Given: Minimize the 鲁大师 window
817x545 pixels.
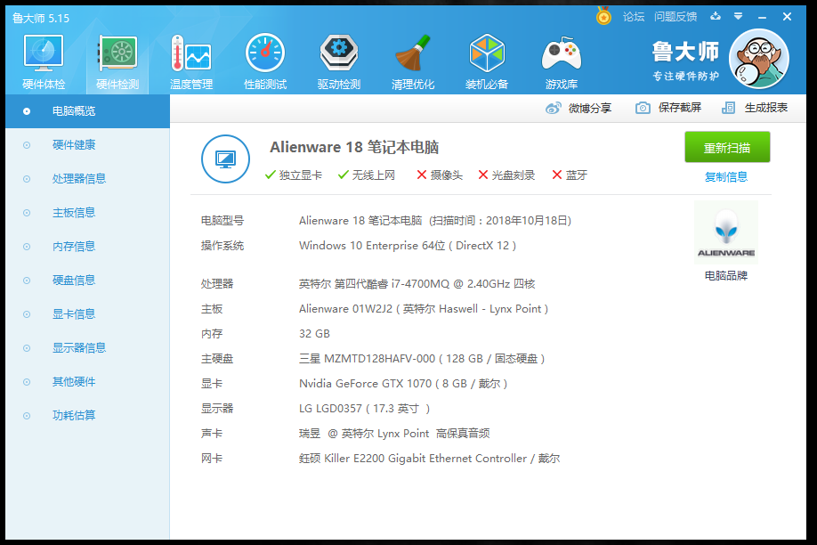Looking at the screenshot, I should pyautogui.click(x=763, y=17).
